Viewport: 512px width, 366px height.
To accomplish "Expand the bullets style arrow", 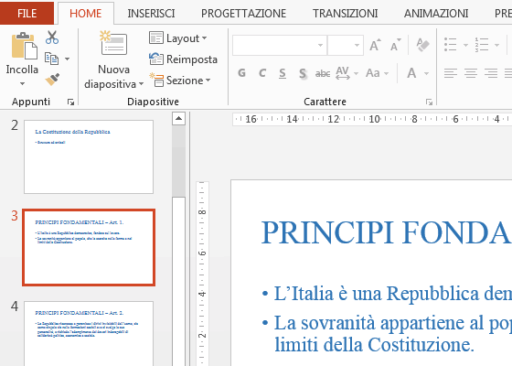I will [466, 45].
